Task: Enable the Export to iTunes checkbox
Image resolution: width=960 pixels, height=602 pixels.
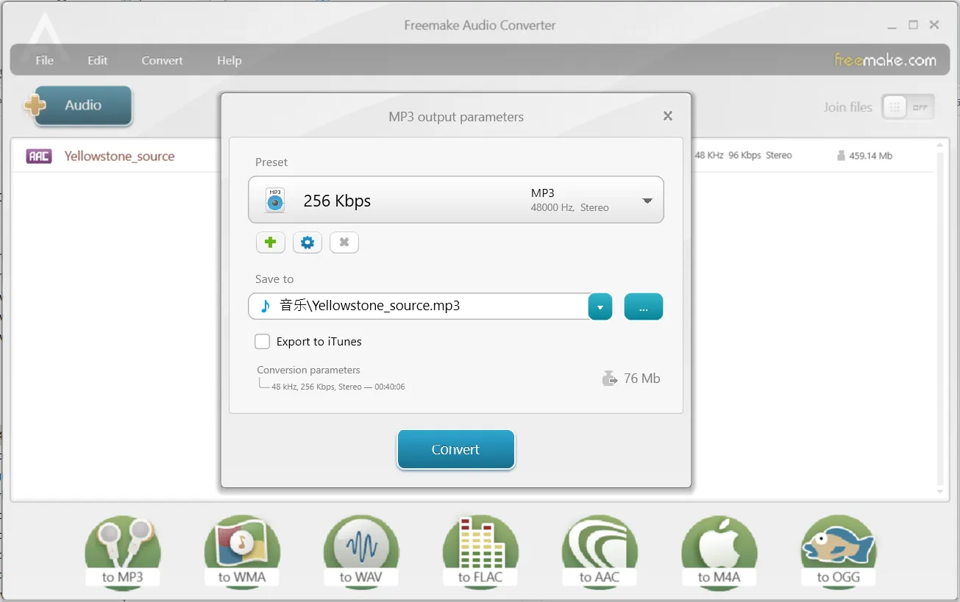Action: point(263,342)
